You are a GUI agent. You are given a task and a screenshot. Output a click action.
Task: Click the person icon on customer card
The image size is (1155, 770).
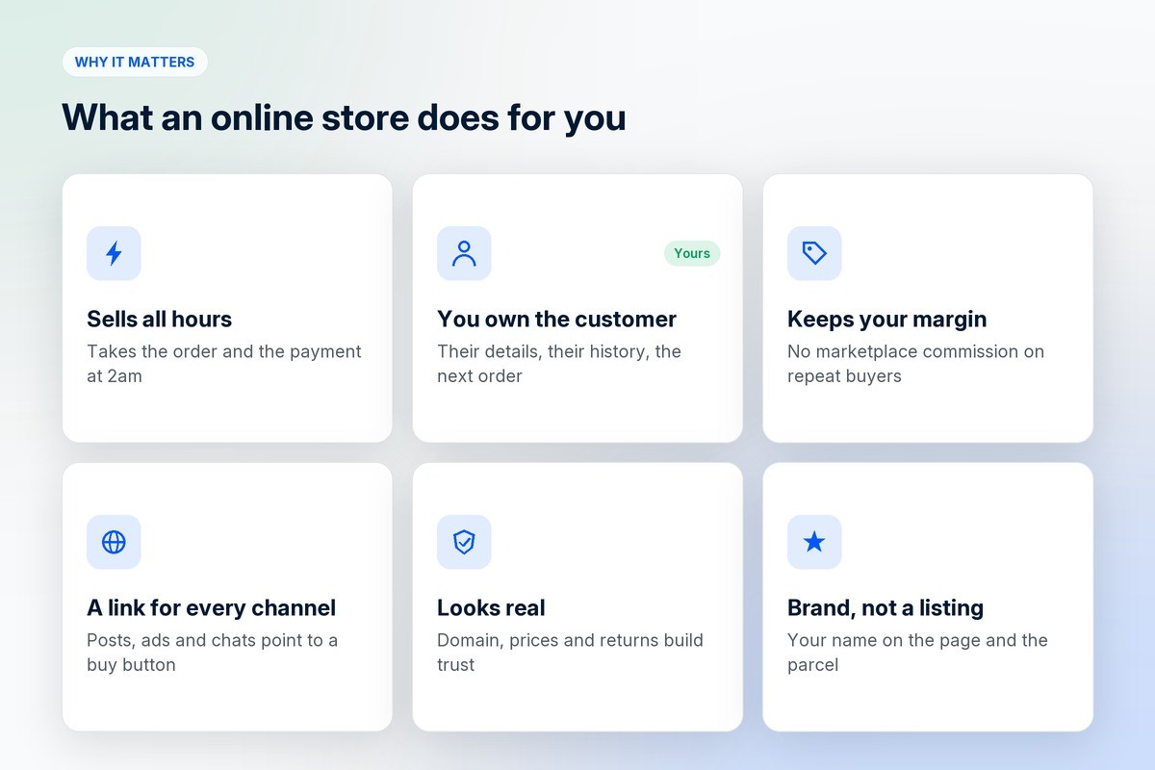464,253
